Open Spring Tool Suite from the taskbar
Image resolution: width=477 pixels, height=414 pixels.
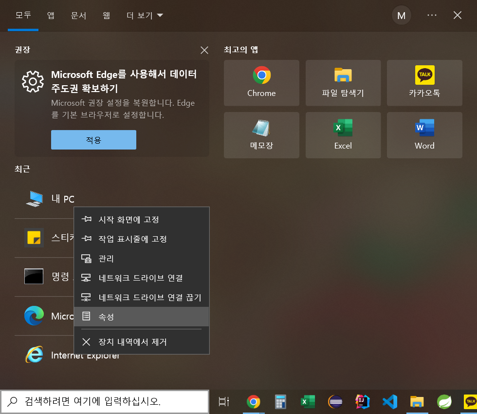444,402
